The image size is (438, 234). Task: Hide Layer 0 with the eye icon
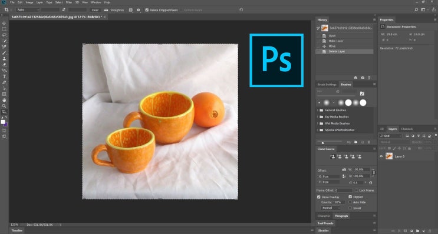(x=381, y=156)
